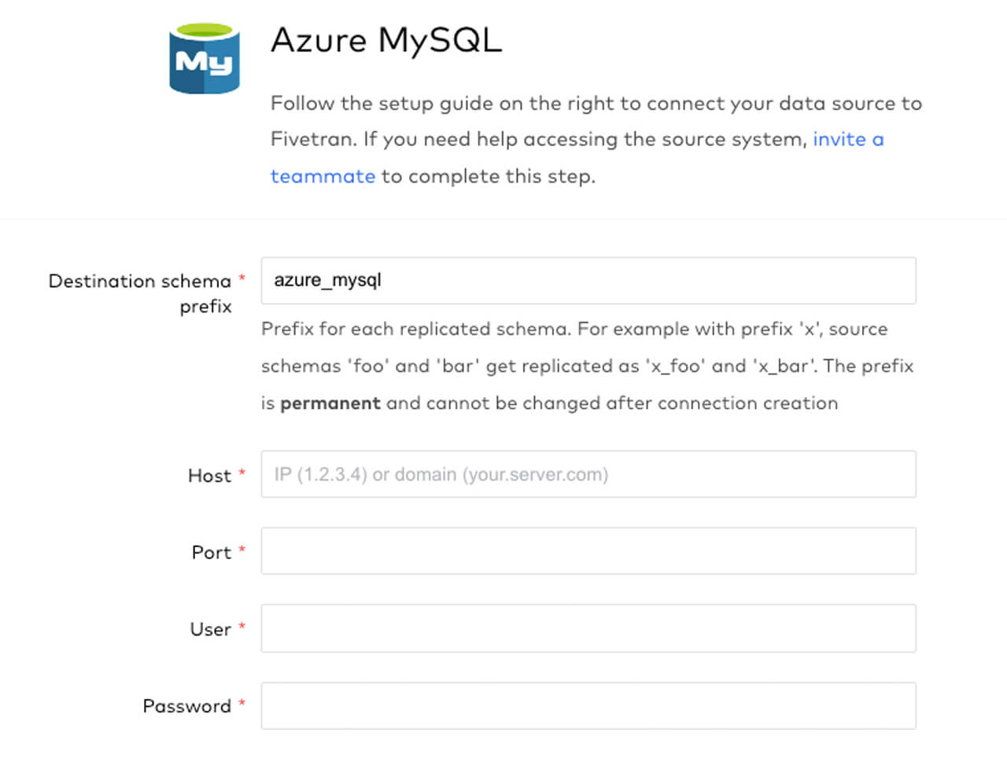Click the red required asterisk beside Password

(x=242, y=703)
